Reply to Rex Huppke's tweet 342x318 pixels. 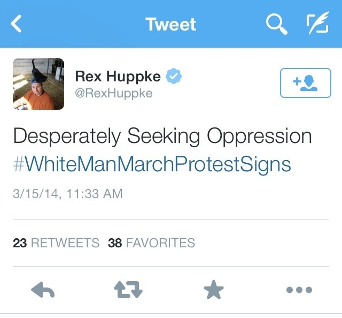click(43, 290)
